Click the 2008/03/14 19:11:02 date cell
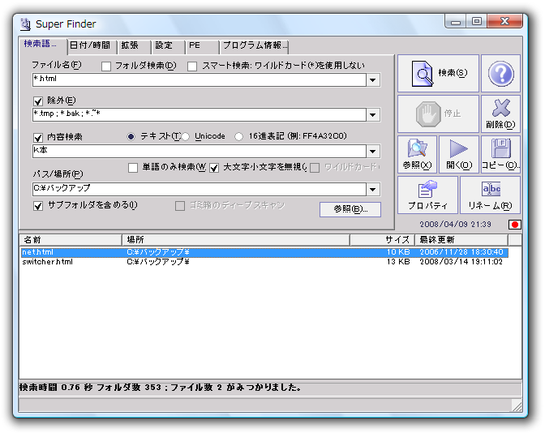 click(461, 262)
